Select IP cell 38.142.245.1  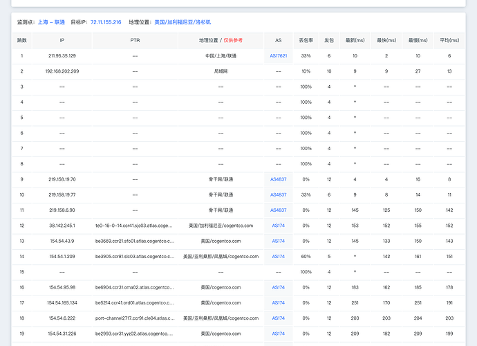click(62, 226)
